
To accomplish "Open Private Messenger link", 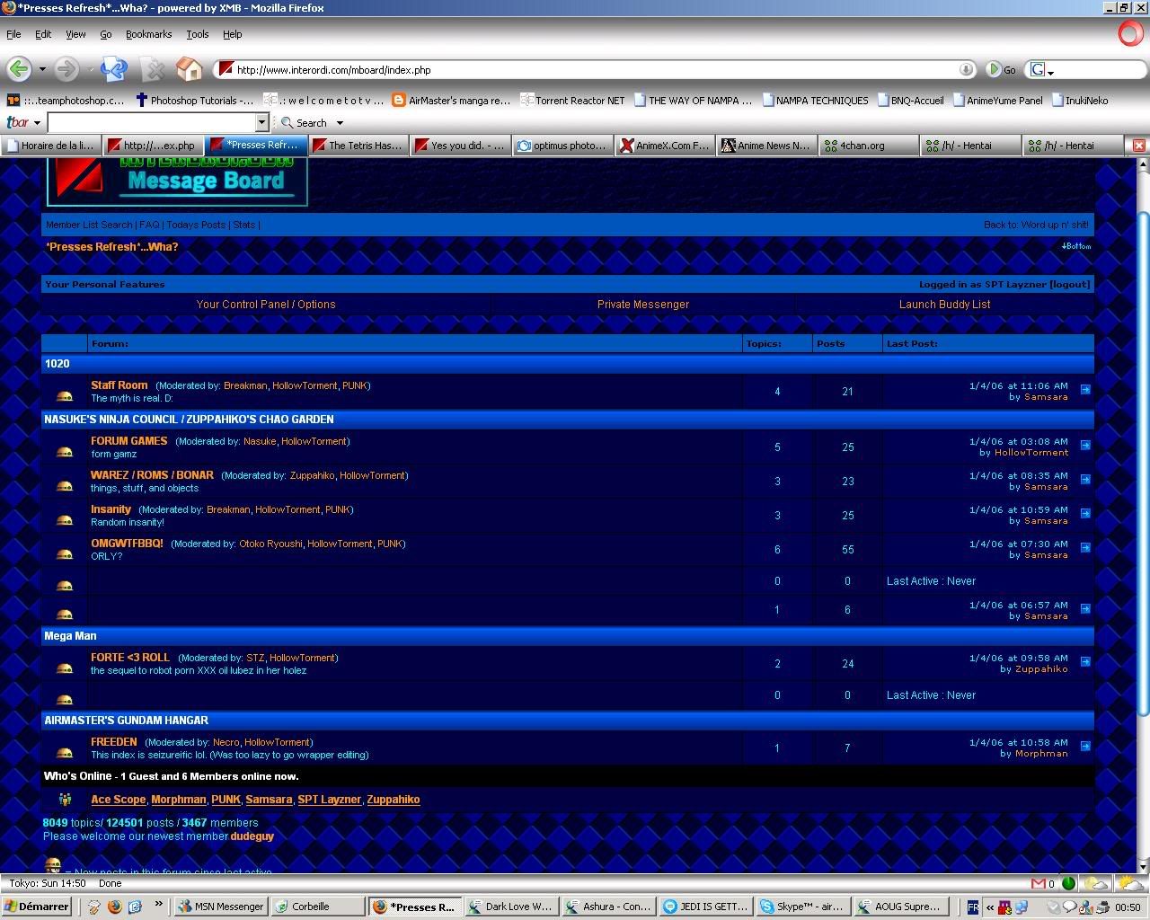I will pos(643,305).
